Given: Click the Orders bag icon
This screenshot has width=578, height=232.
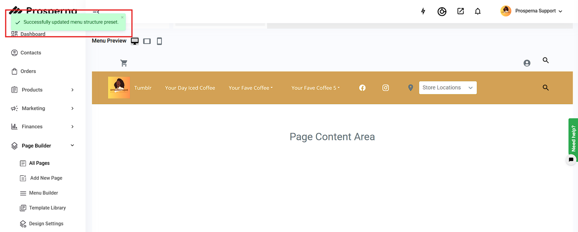Looking at the screenshot, I should click(x=14, y=71).
